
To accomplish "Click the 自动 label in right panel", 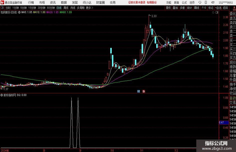I will coord(233,98).
